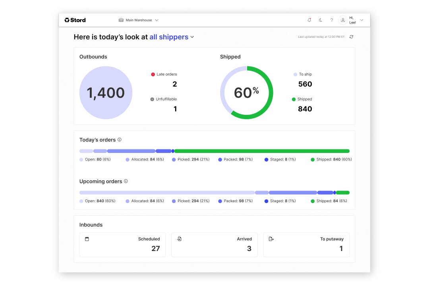Open the Arrived inbounds card
429x286 pixels.
(x=214, y=244)
